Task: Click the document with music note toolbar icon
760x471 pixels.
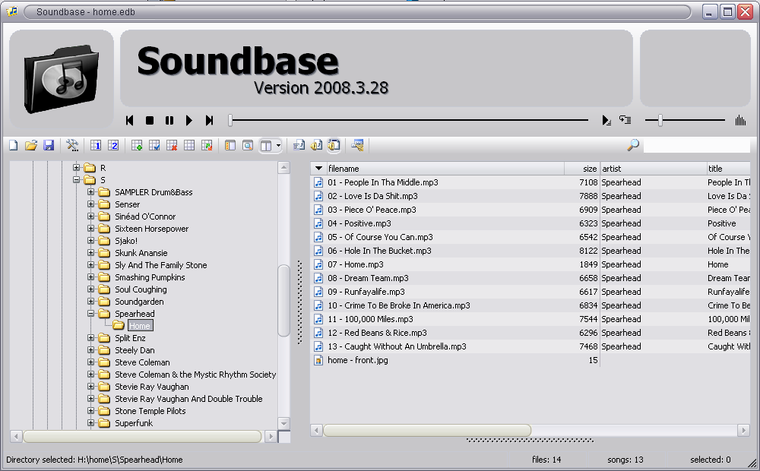Action: click(x=299, y=145)
